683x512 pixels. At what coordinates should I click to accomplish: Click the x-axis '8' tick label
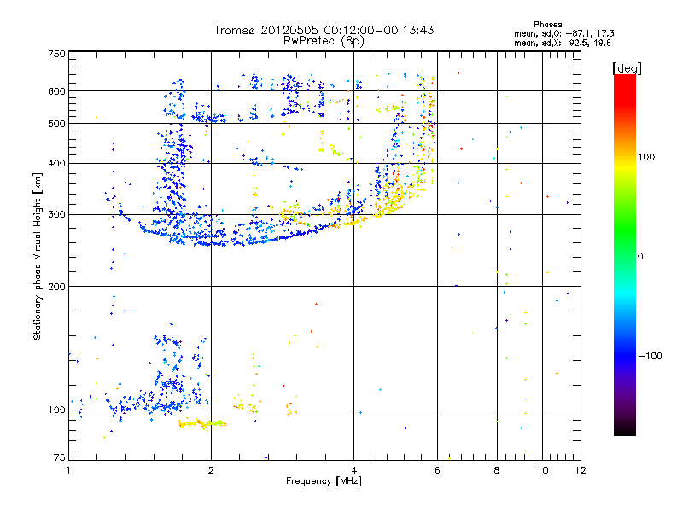(497, 470)
